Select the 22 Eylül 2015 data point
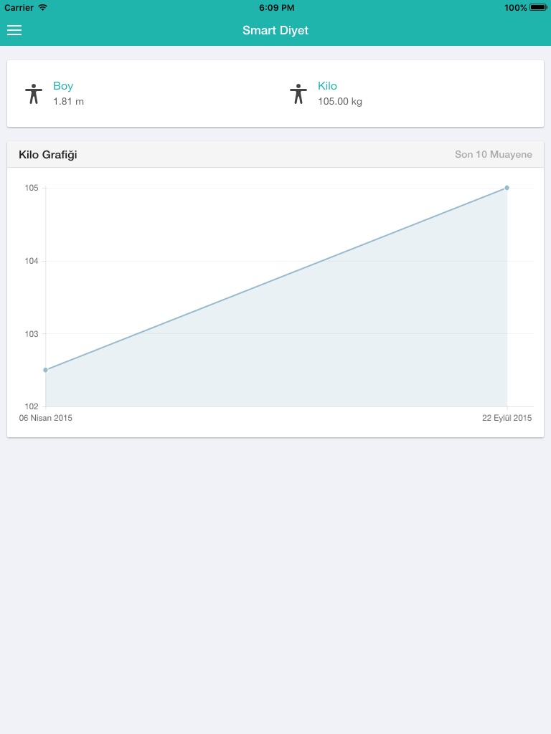The image size is (551, 734). pyautogui.click(x=507, y=188)
